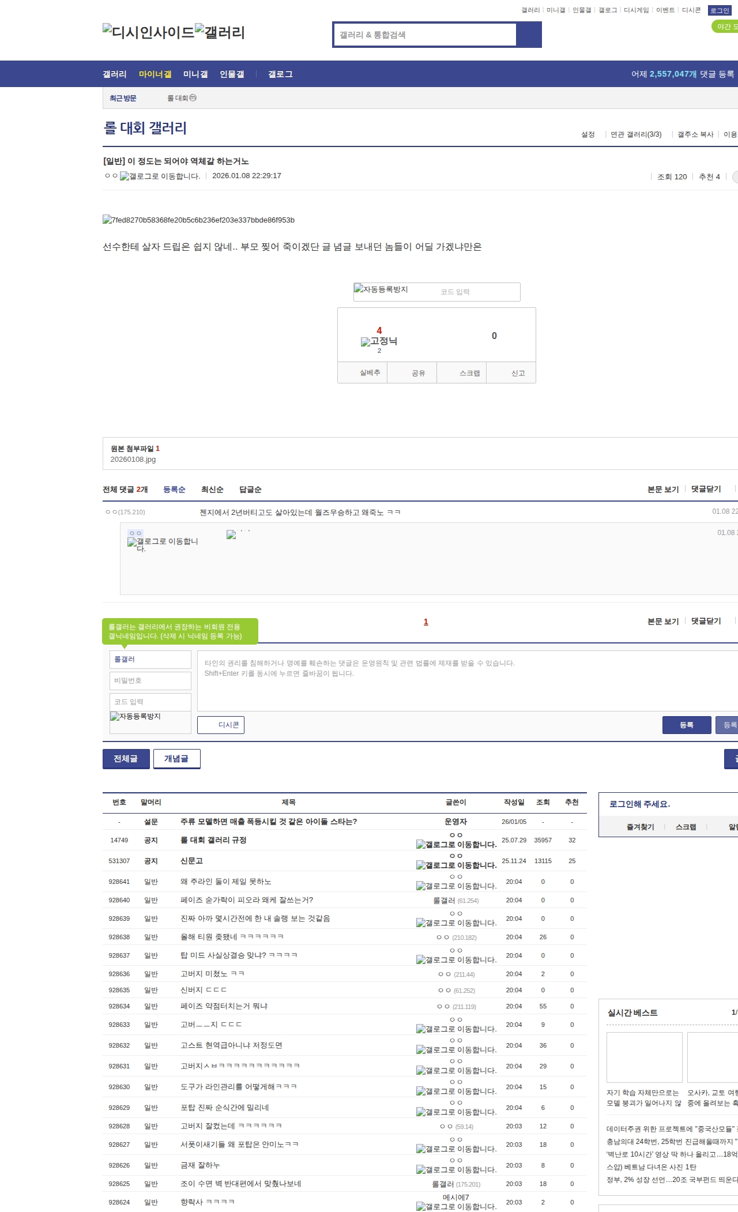Click the 디시인사이드 logo image
The width and height of the screenshot is (738, 1212).
click(x=149, y=32)
